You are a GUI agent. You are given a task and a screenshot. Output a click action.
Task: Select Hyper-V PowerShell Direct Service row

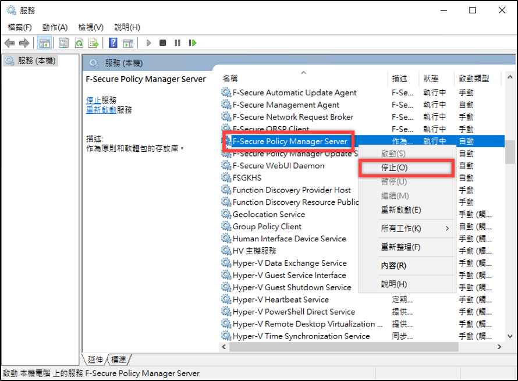coord(363,312)
